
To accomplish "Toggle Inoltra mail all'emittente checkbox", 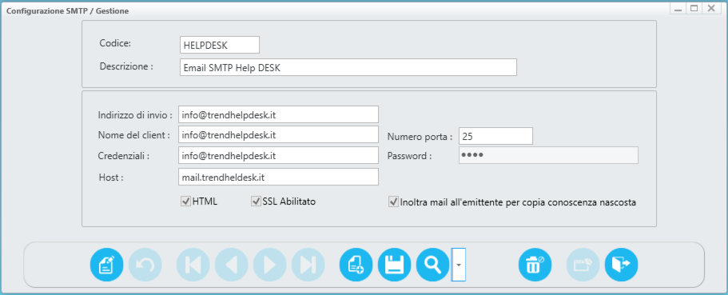I will point(394,202).
